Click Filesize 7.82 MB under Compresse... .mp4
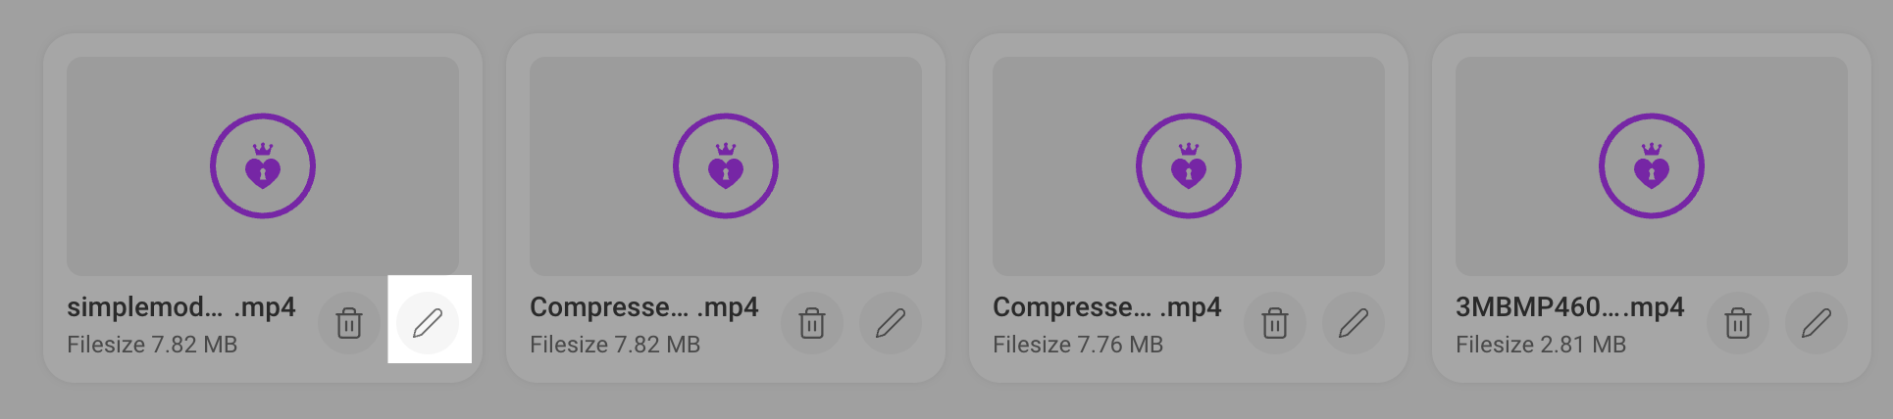This screenshot has height=419, width=1893. [615, 345]
